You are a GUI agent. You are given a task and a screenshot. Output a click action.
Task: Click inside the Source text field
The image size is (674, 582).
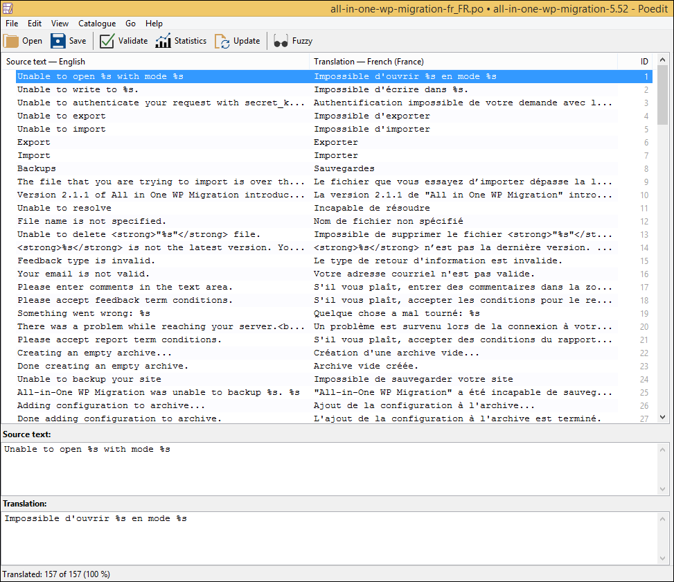(x=329, y=469)
